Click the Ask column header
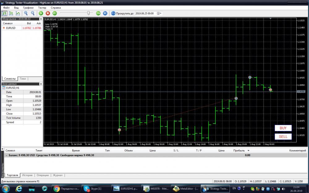 [x=39, y=23]
